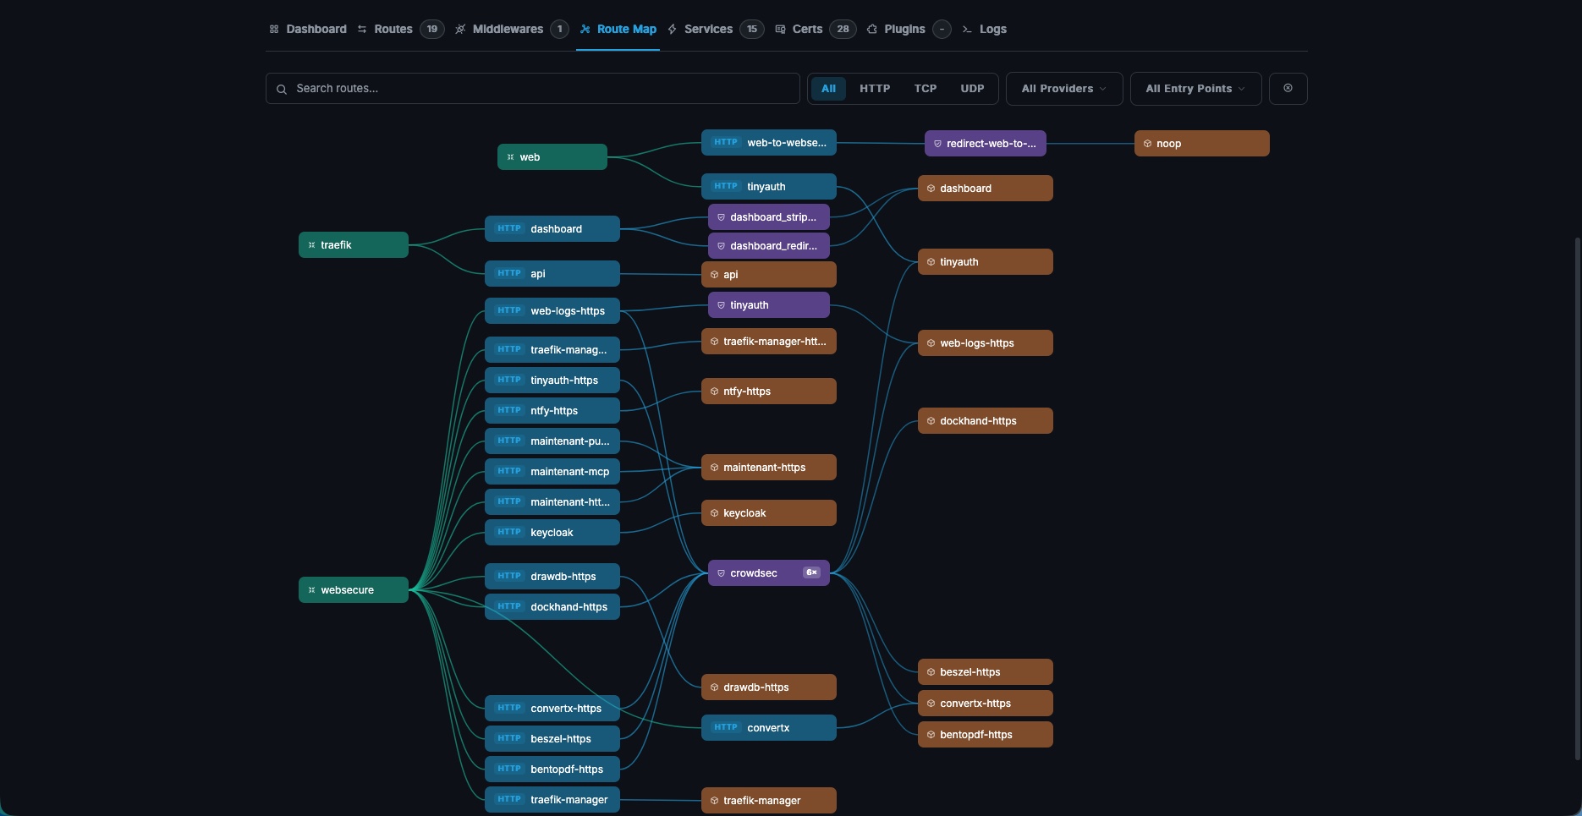Open the Services tab
This screenshot has width=1582, height=816.
coord(715,29)
